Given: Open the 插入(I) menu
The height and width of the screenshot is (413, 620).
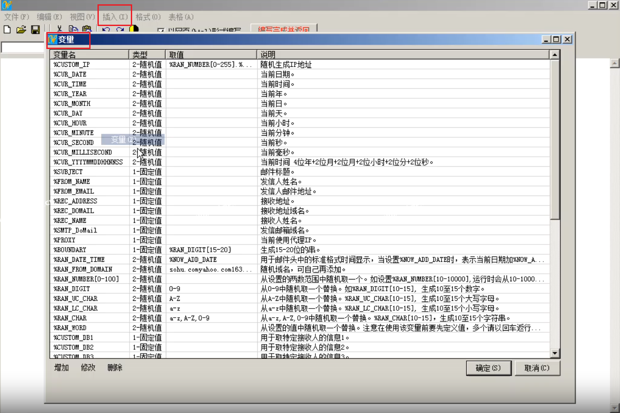Looking at the screenshot, I should coord(115,17).
